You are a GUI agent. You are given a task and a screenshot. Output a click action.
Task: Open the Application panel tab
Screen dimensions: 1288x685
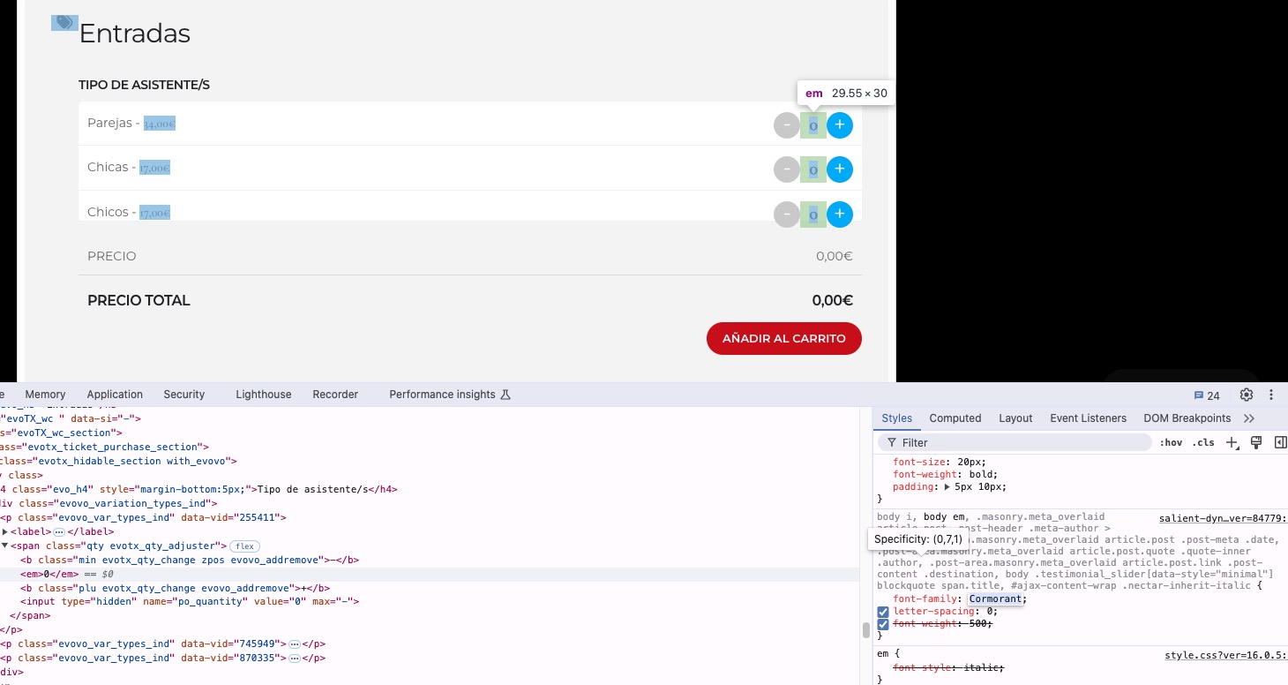[115, 395]
